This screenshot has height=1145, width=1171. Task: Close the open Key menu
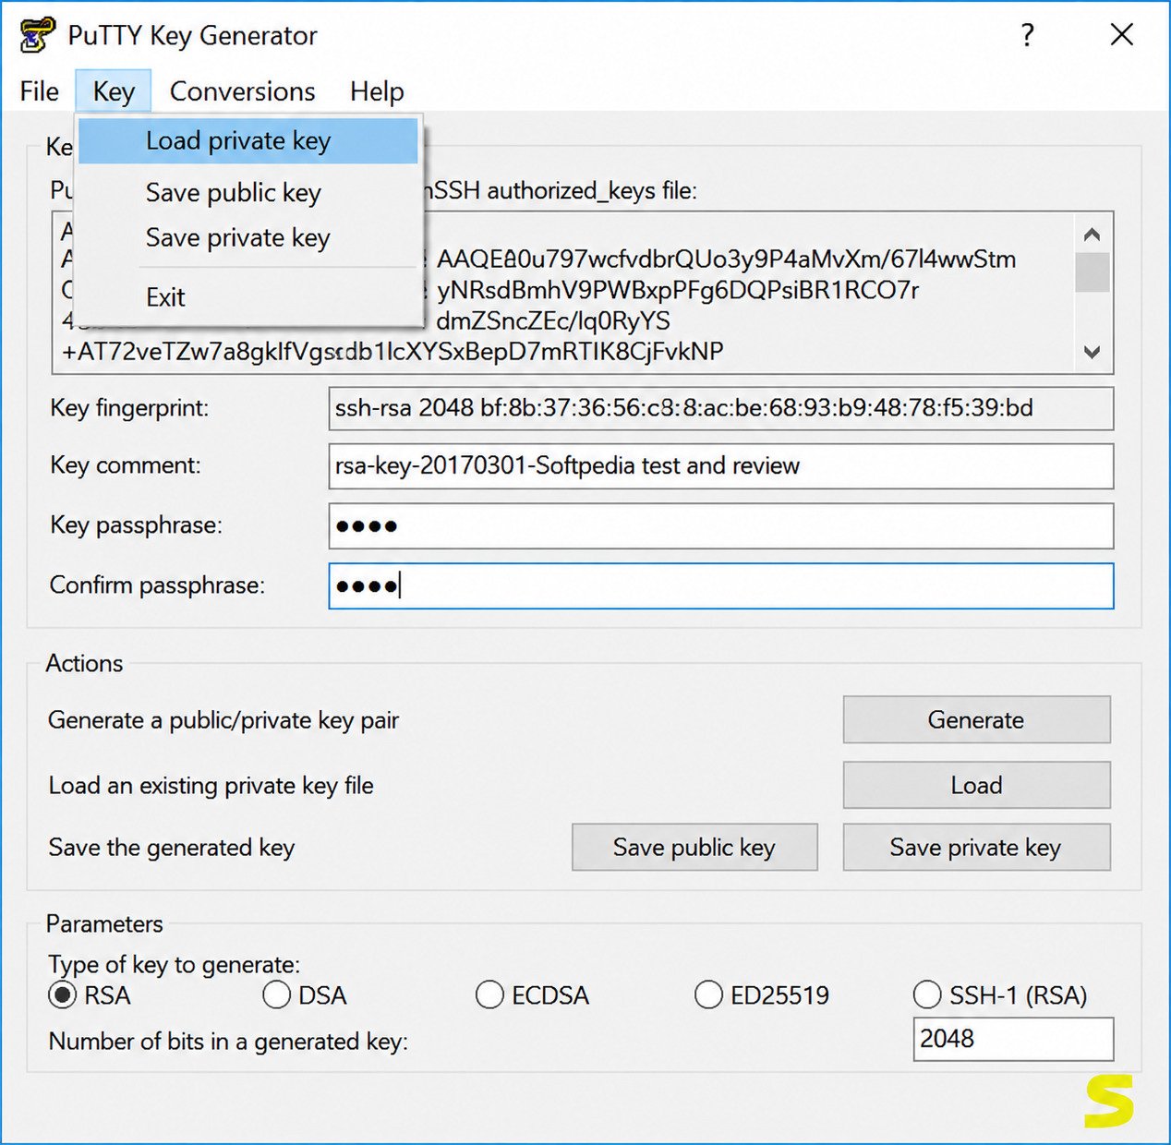coord(114,91)
